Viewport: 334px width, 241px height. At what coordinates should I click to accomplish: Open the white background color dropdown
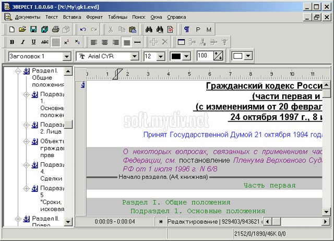248,56
